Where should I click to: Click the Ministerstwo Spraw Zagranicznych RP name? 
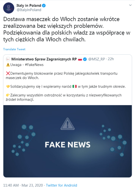[x=44, y=59]
